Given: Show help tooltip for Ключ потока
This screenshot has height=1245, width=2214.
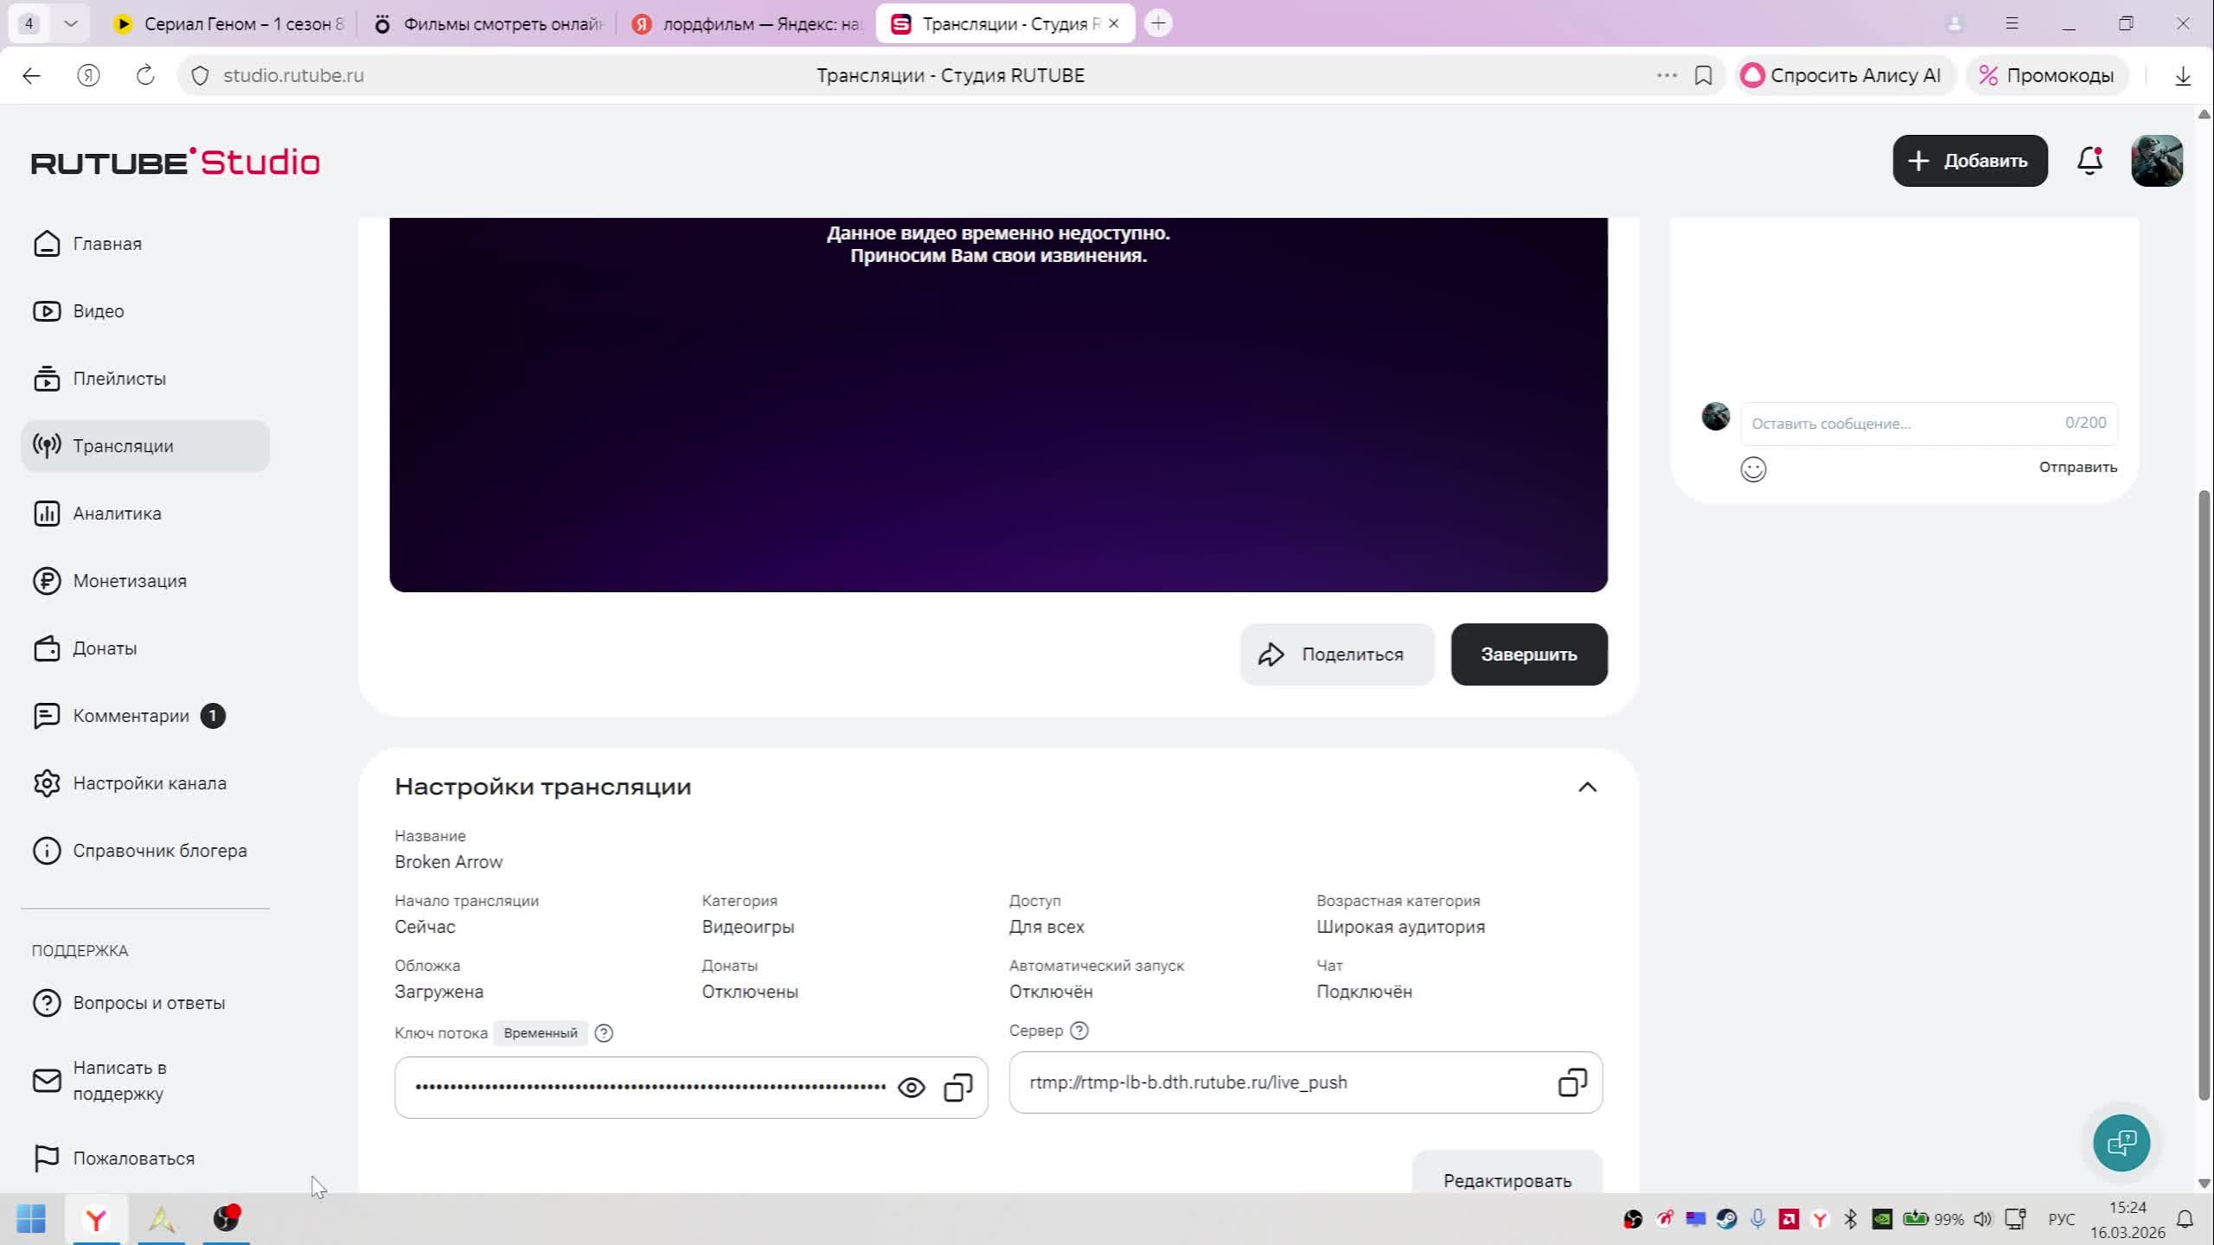Looking at the screenshot, I should pos(604,1033).
